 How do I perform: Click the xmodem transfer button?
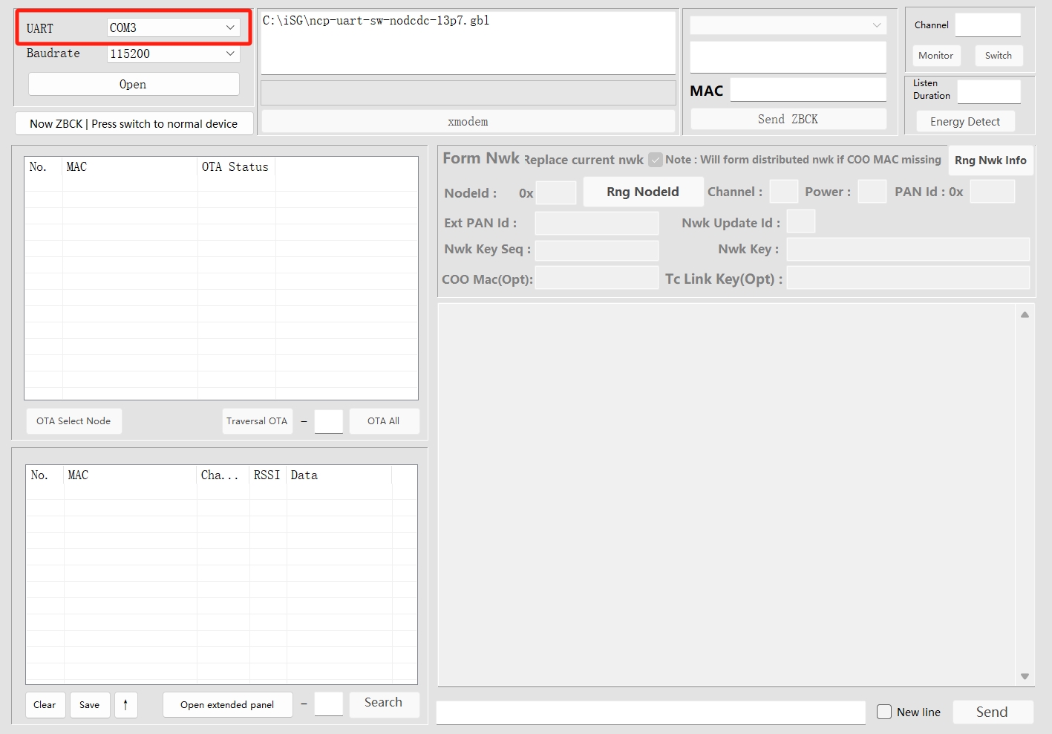468,121
